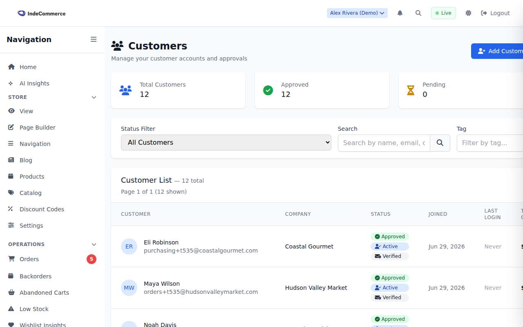523x327 pixels.
Task: Click the IndeCommerce logo
Action: [x=41, y=13]
